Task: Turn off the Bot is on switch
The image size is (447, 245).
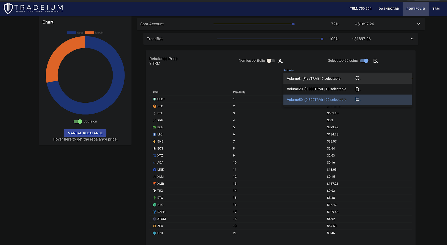Action: click(78, 121)
